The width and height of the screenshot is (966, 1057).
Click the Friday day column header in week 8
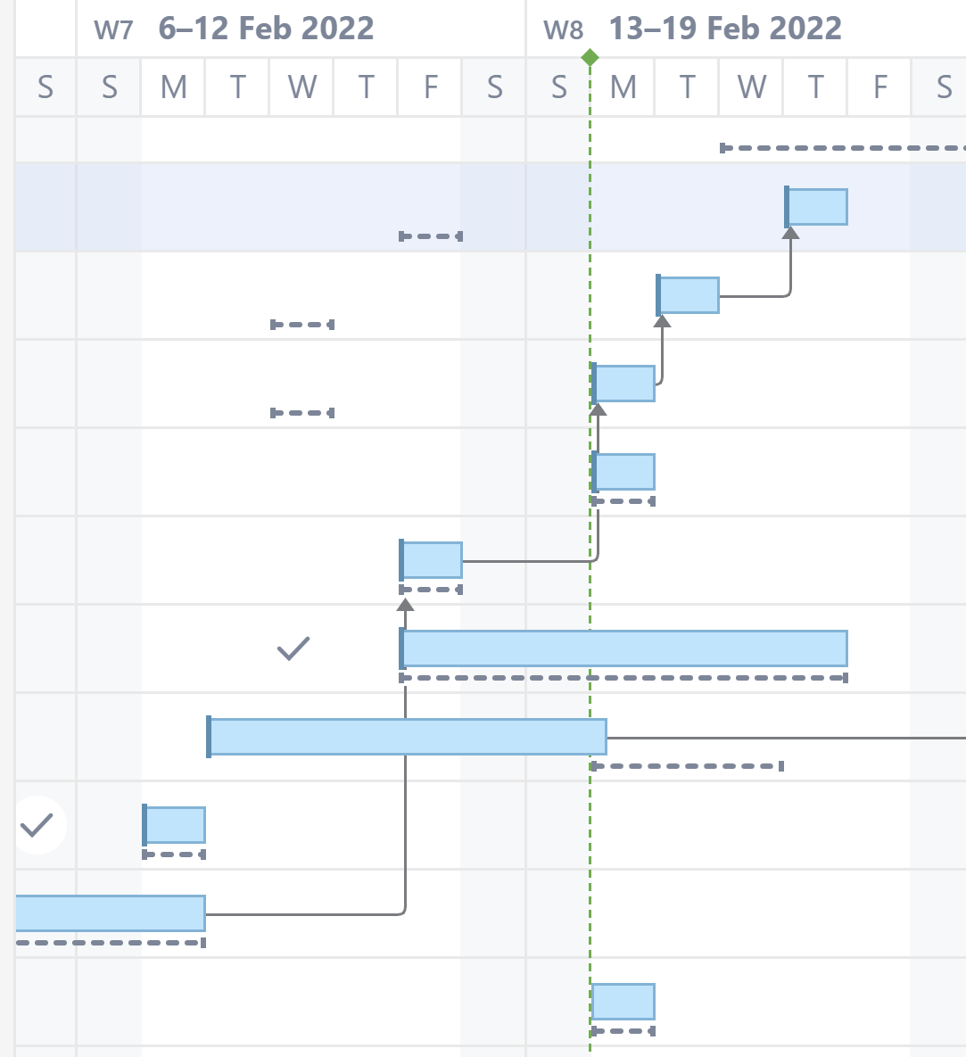click(879, 87)
